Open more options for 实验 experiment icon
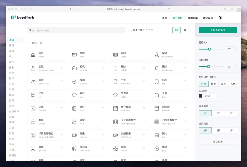 (185, 54)
